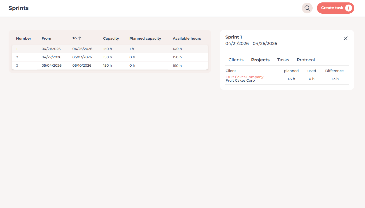
Task: Switch to the Clients tab
Action: (x=236, y=60)
